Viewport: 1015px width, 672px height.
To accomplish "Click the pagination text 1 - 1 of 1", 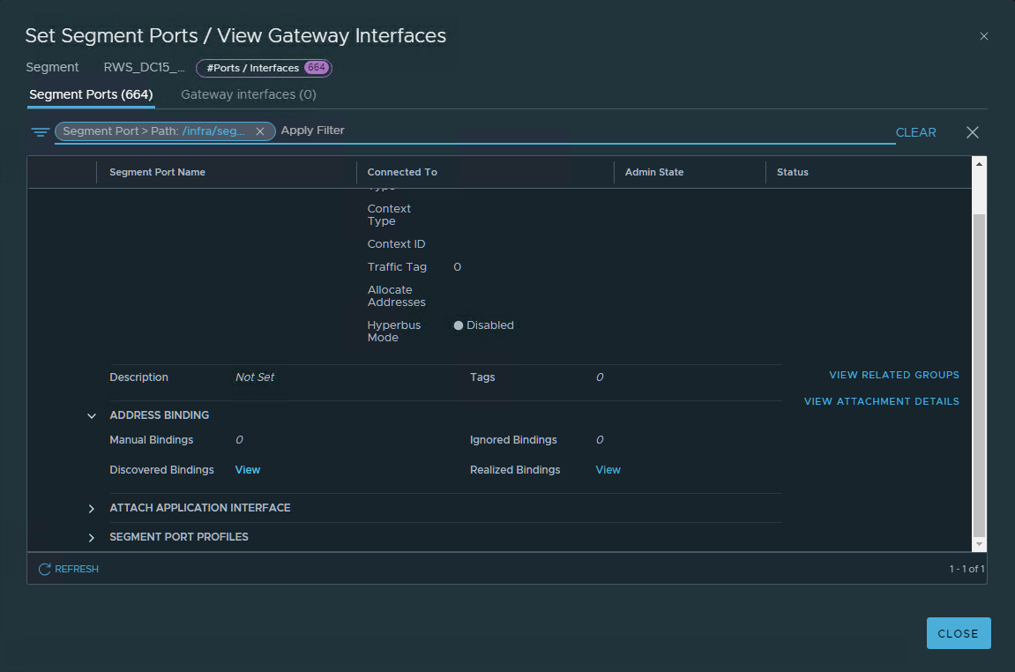I will click(x=966, y=569).
